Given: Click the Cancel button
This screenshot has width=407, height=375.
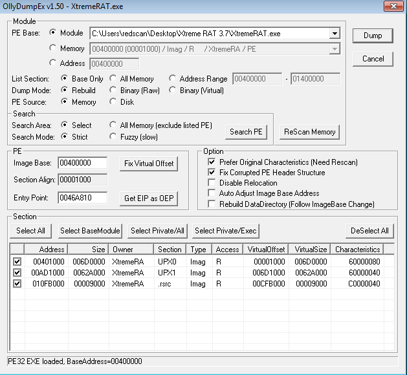Looking at the screenshot, I should pos(373,59).
